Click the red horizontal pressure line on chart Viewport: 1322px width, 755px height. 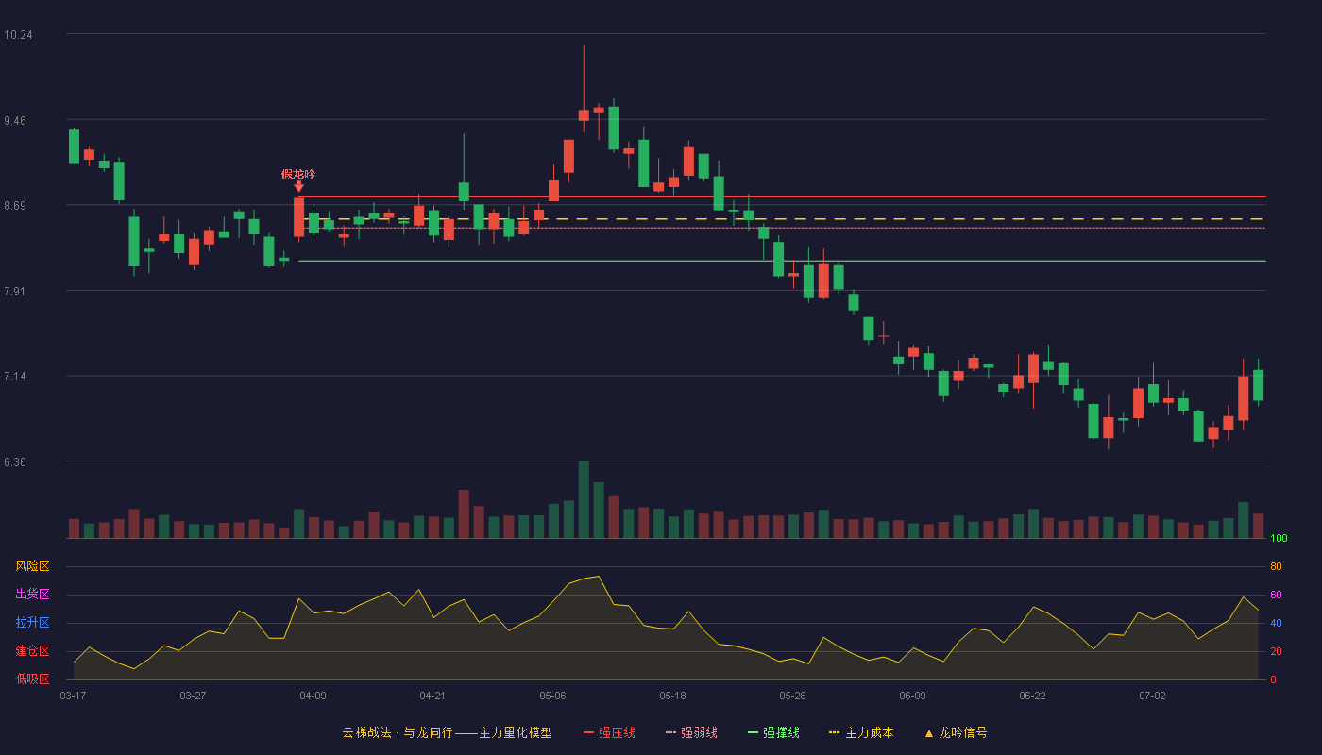point(782,197)
